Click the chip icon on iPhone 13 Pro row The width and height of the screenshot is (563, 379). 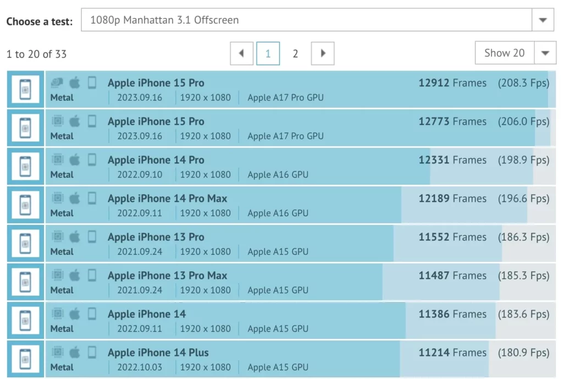tap(57, 237)
